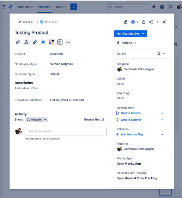
Task: Toggle Newest first sort order
Action: tap(94, 120)
